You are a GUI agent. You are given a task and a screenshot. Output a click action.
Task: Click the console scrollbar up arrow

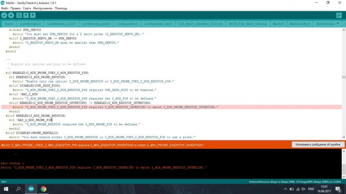344,151
